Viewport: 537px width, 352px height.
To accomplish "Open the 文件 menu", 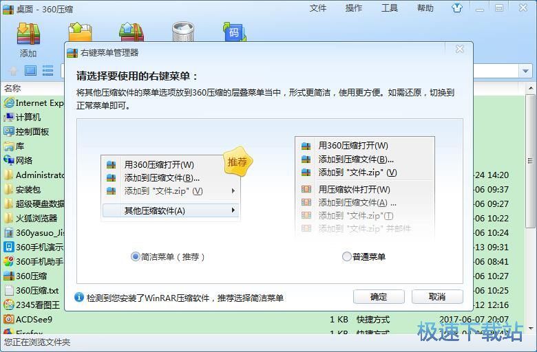I will coord(318,8).
